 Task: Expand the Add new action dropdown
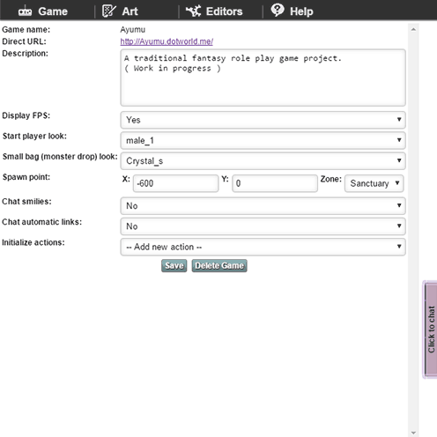coord(263,247)
